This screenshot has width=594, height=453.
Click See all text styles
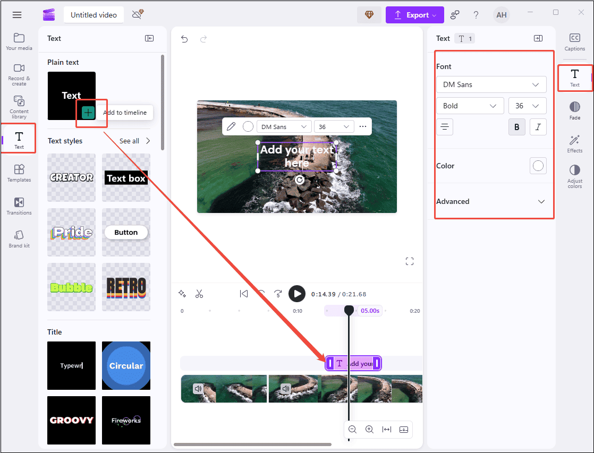coord(135,141)
